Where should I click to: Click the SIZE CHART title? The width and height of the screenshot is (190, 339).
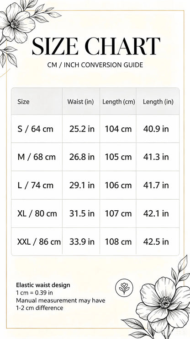(96, 46)
